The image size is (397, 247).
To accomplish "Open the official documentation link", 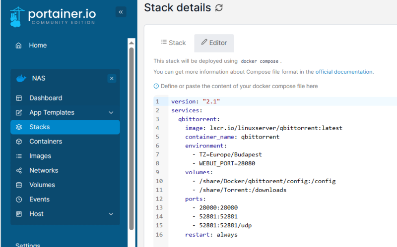I will (344, 72).
